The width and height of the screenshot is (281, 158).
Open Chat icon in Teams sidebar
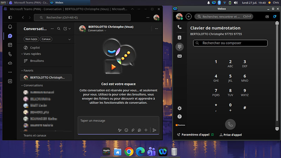(10, 36)
